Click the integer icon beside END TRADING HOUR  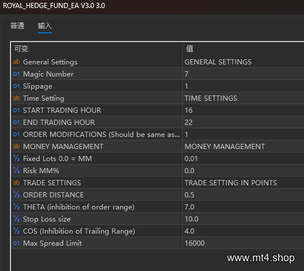(17, 123)
